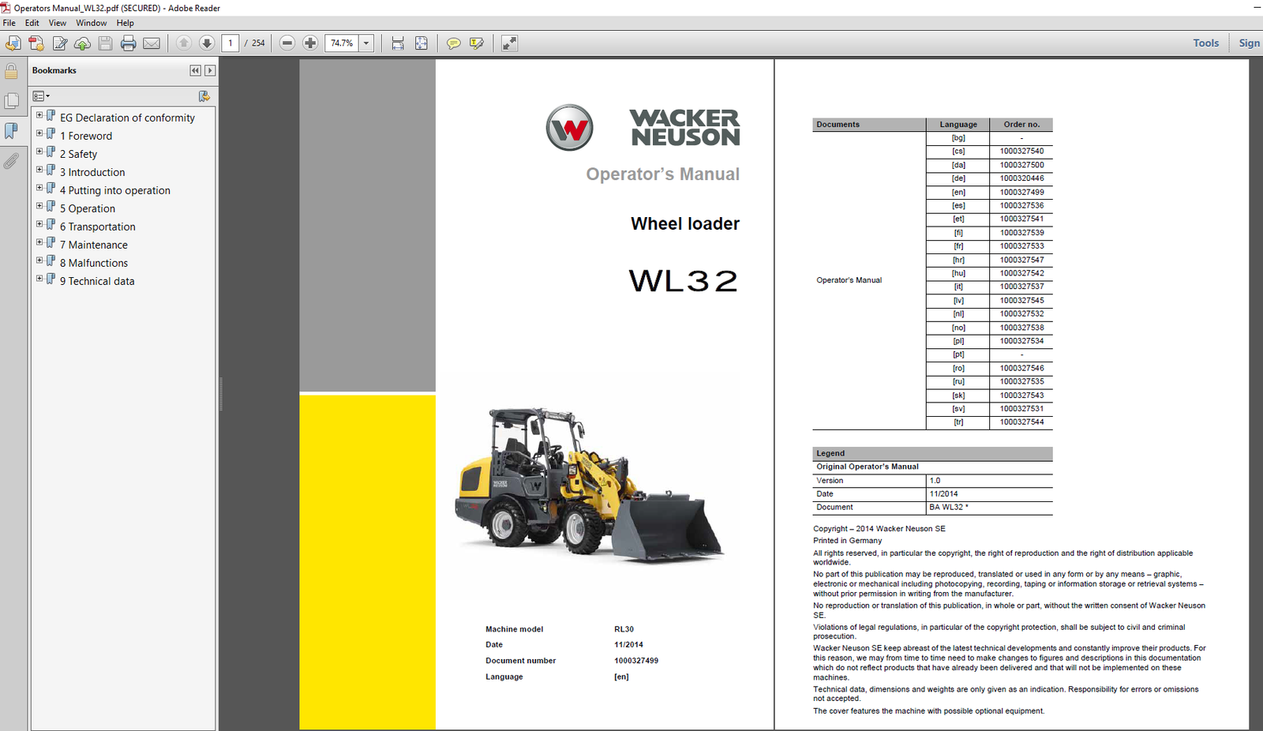
Task: Add a sticky note comment
Action: (x=453, y=43)
